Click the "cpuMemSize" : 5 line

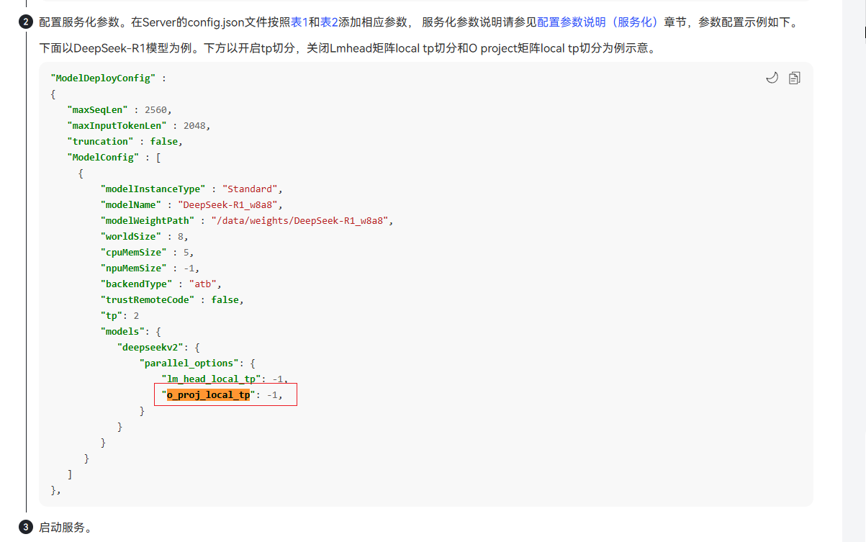coord(148,252)
